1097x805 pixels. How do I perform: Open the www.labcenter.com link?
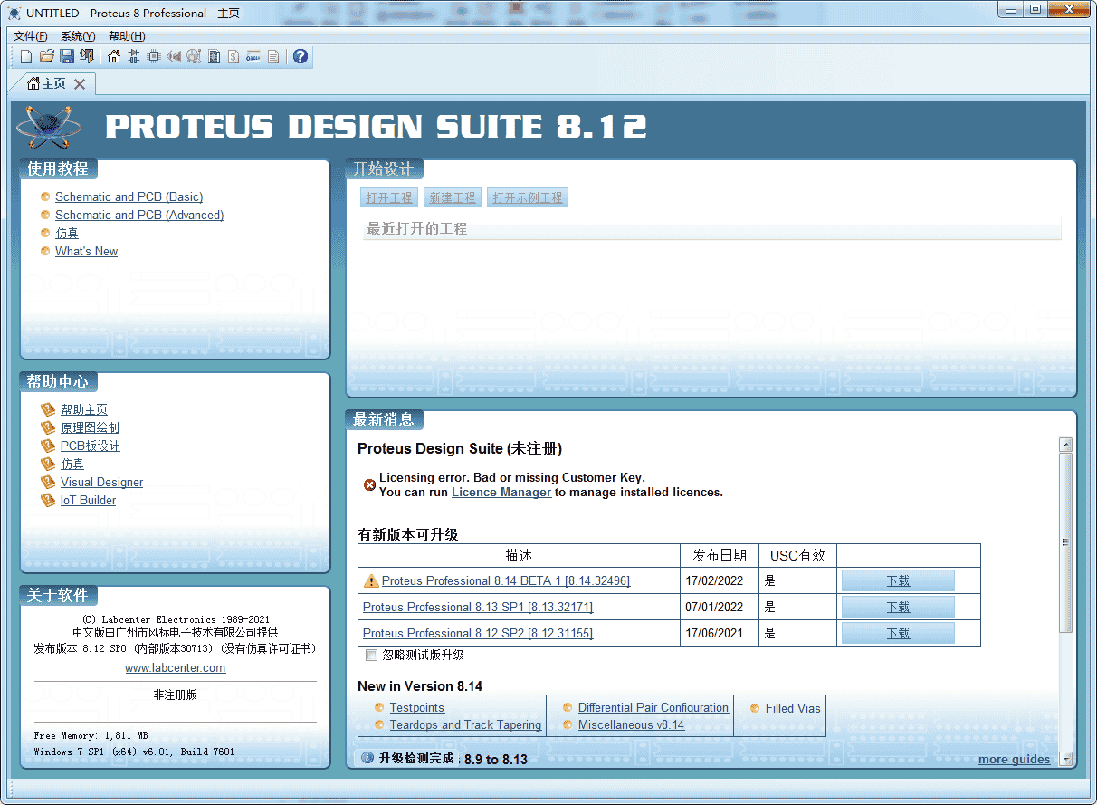pos(175,668)
